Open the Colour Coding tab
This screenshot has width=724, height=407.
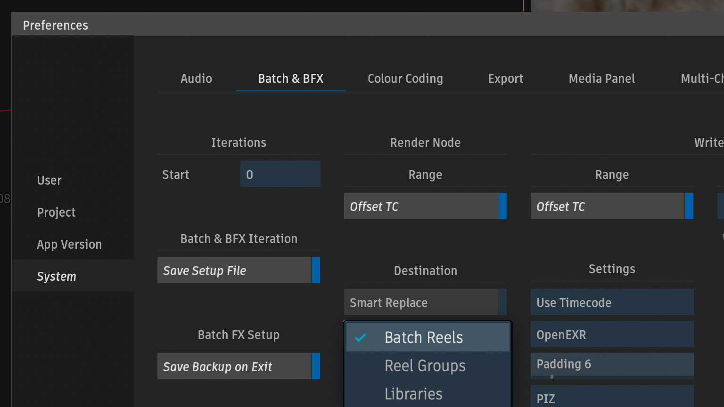[405, 79]
